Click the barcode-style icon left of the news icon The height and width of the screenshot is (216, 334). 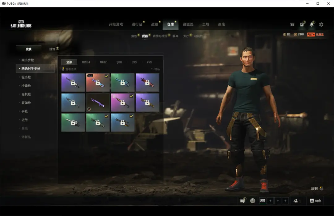click(x=292, y=24)
